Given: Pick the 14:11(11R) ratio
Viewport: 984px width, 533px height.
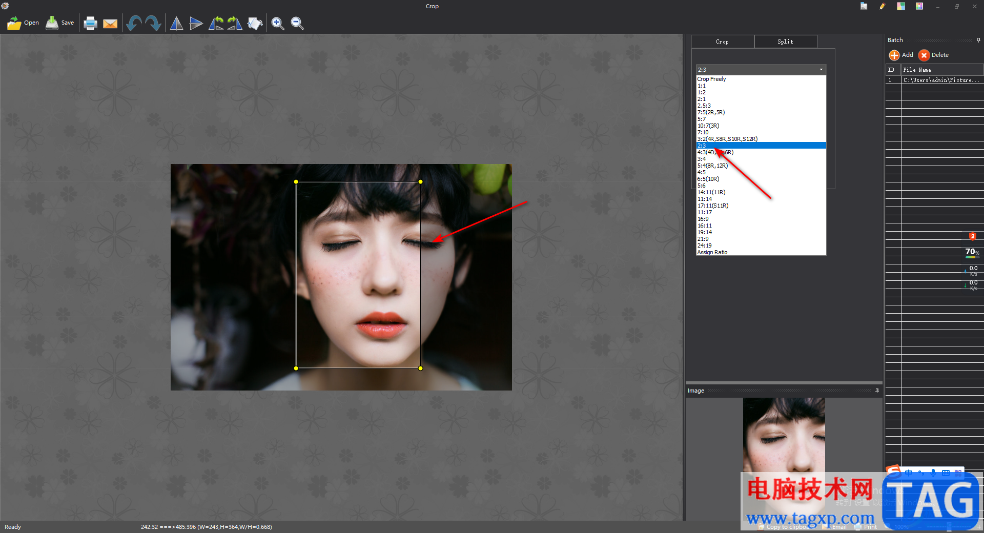Looking at the screenshot, I should point(761,192).
